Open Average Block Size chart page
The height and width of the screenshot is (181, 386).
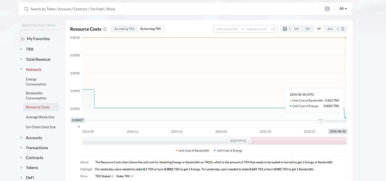(x=40, y=117)
